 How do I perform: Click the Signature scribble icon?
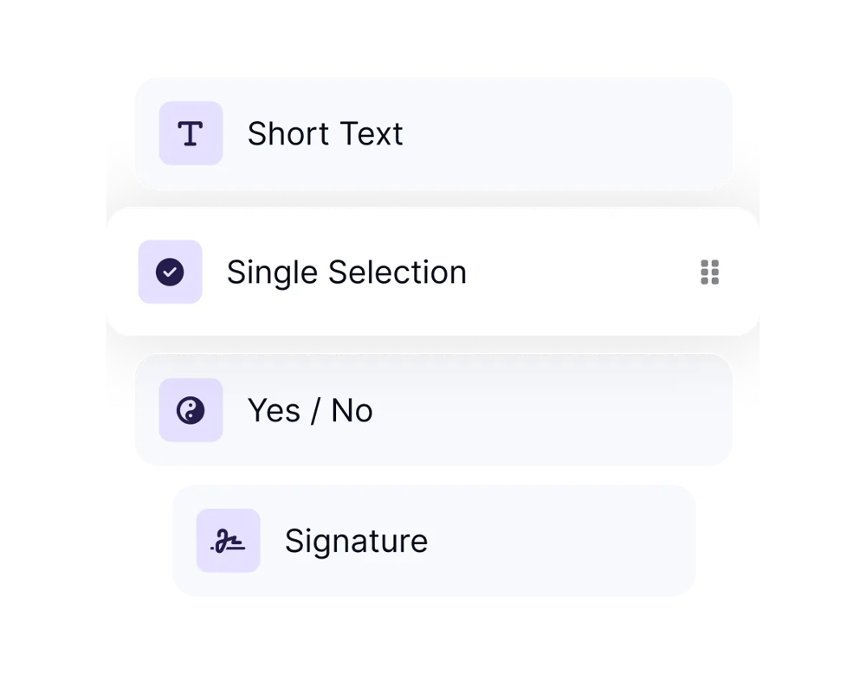pyautogui.click(x=228, y=541)
